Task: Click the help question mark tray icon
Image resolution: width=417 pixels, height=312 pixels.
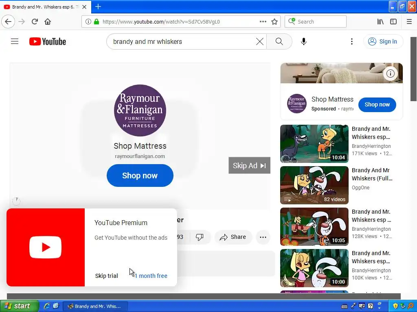Action: pos(370,306)
